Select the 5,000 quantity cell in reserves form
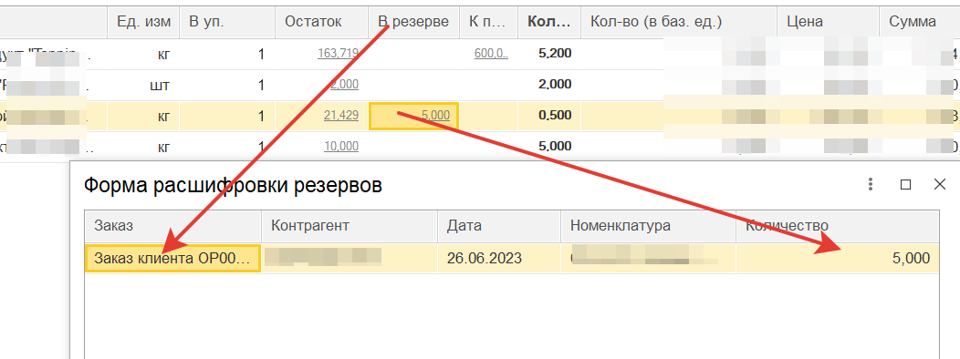Viewport: 960px width, 359px height. click(x=838, y=258)
